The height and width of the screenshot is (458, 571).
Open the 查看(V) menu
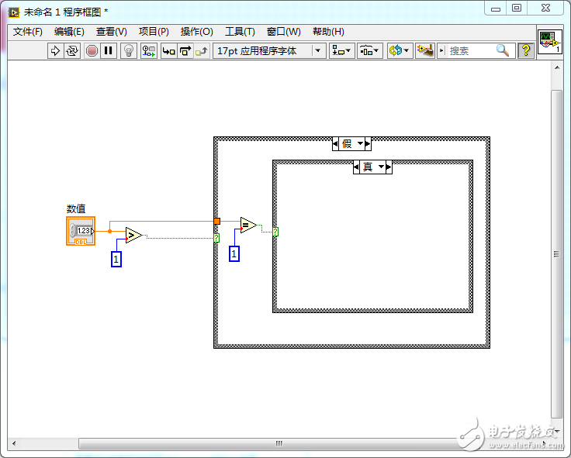(x=112, y=32)
